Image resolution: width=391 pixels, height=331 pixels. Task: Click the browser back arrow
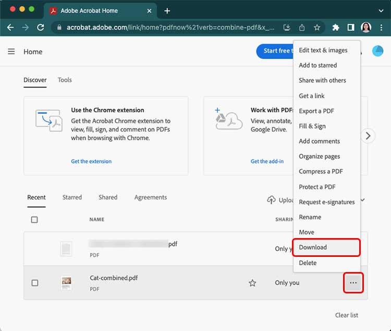point(10,28)
